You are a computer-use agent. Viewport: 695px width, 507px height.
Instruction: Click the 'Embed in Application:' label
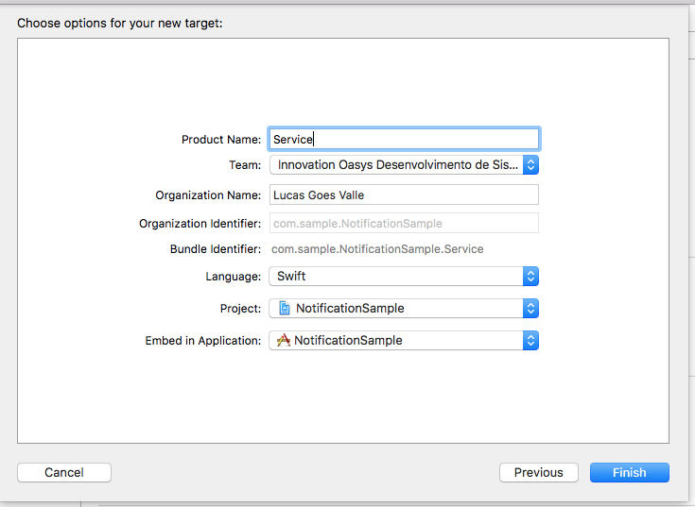click(203, 341)
